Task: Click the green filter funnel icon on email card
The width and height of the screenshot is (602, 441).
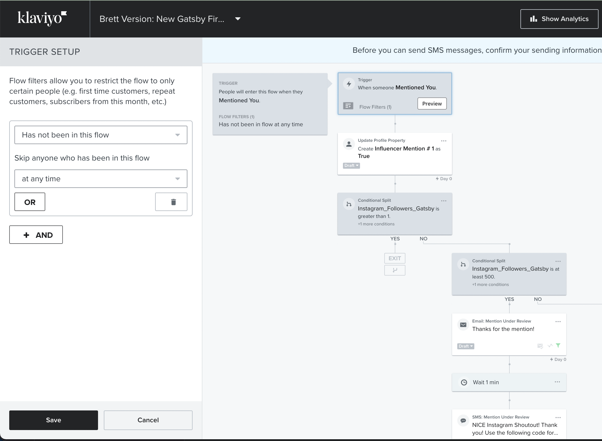Action: (x=558, y=345)
